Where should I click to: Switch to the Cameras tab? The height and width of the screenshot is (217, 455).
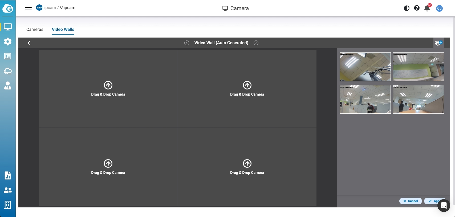coord(35,30)
